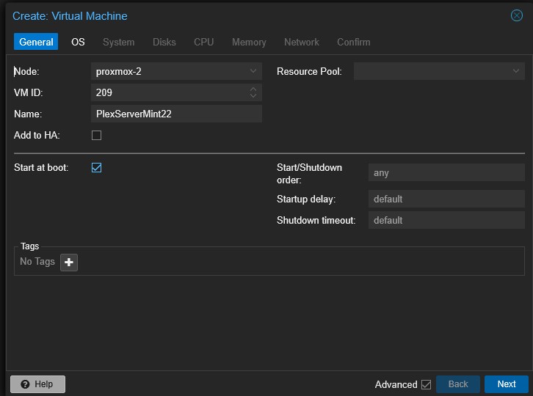The image size is (533, 396).
Task: Click the Startup delay field
Action: (x=446, y=199)
